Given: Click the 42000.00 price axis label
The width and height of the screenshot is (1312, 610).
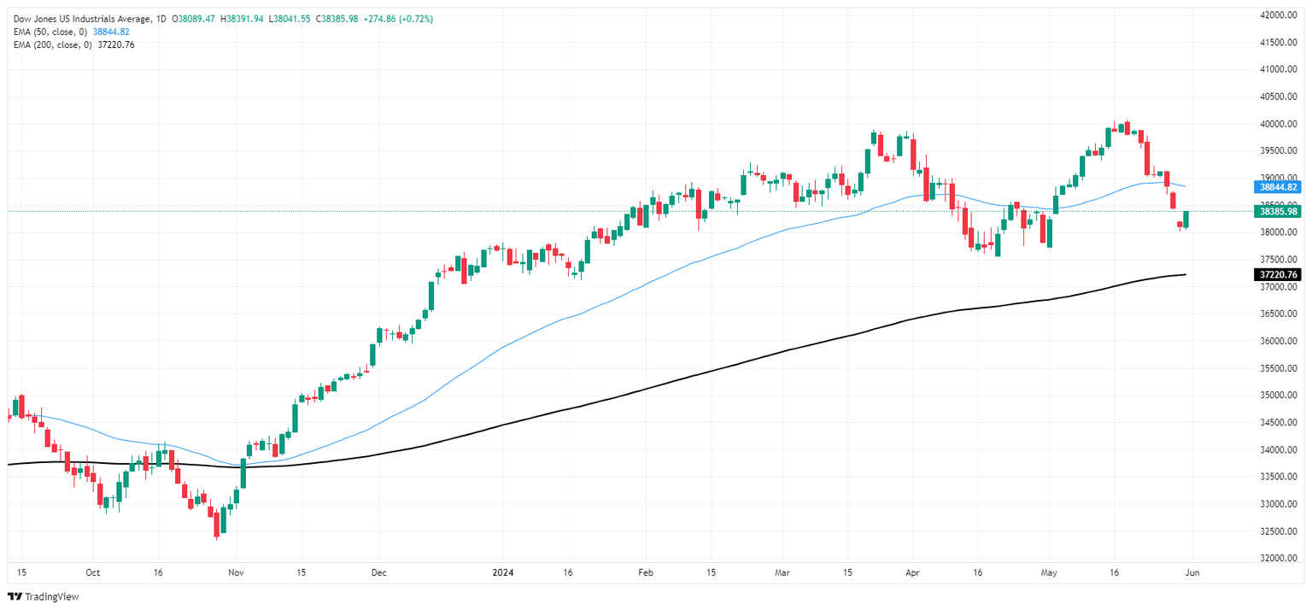Looking at the screenshot, I should point(1278,15).
